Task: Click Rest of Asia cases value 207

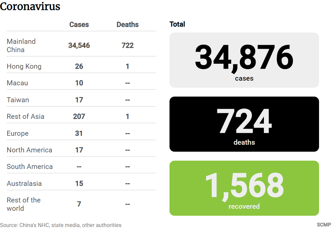Action: point(79,116)
